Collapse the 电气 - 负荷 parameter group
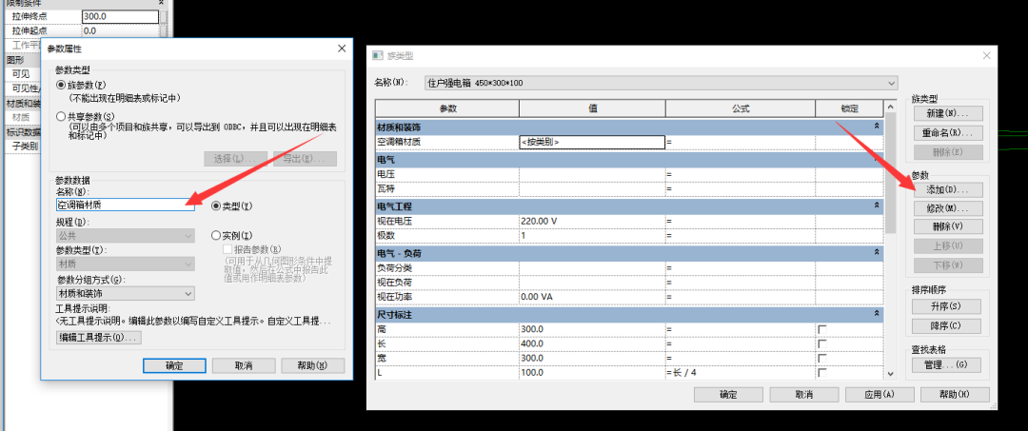The image size is (1028, 431). [878, 252]
